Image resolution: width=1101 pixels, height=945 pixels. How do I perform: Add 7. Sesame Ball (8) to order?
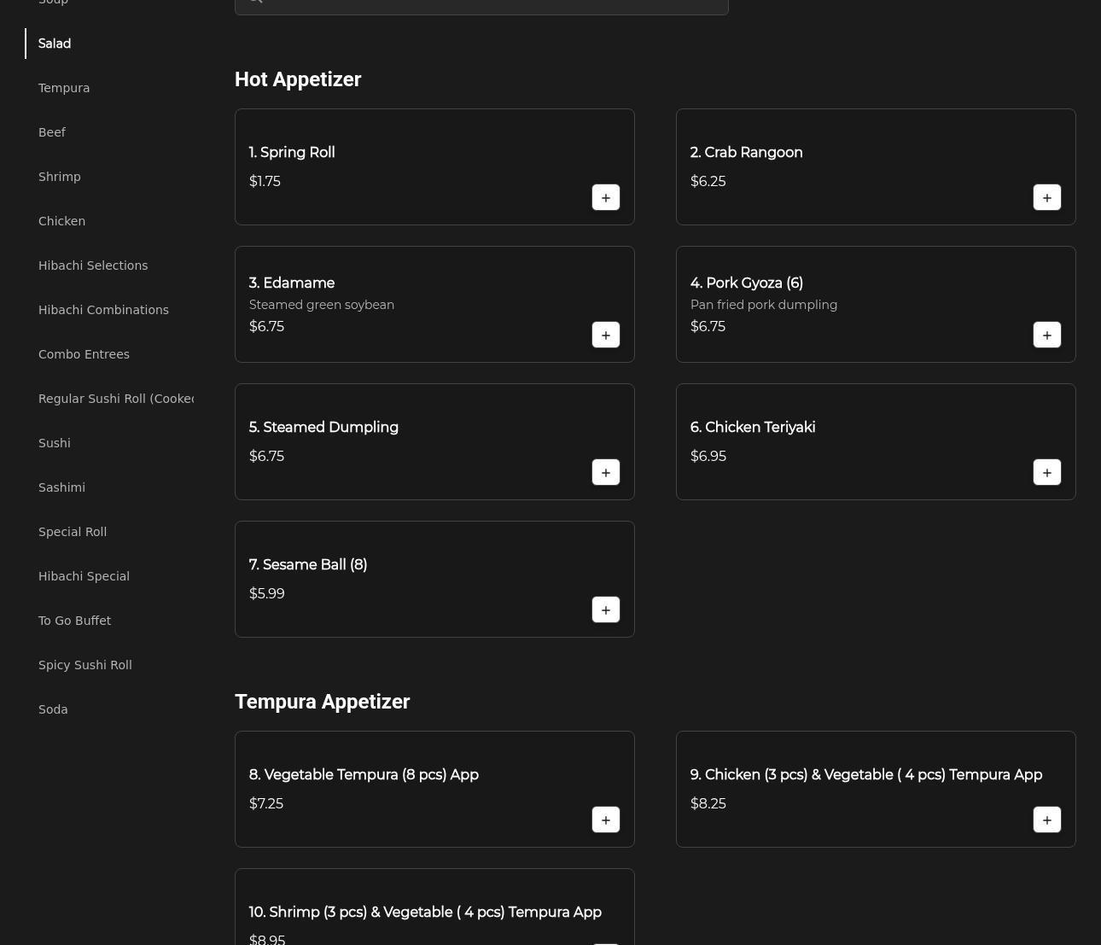coord(606,610)
